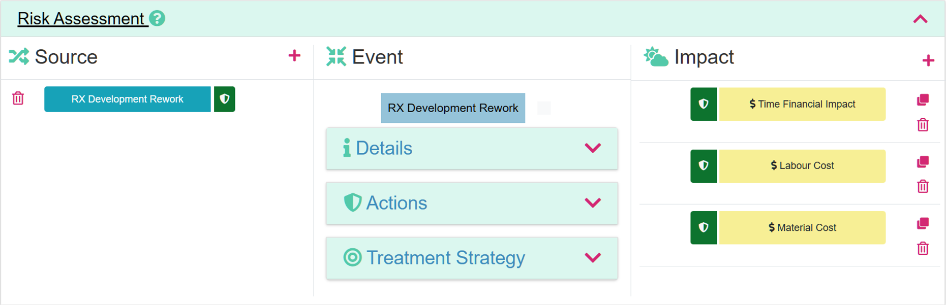Duplicate the Labour Cost impact
The width and height of the screenshot is (946, 305).
[x=923, y=162]
